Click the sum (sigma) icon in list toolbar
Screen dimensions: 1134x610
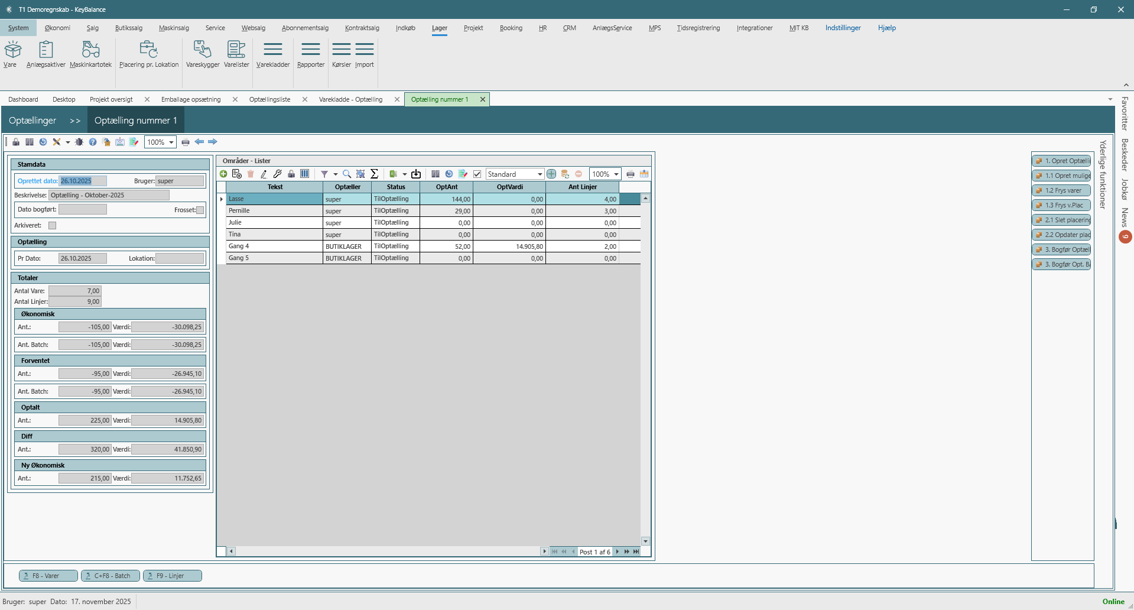tap(374, 174)
